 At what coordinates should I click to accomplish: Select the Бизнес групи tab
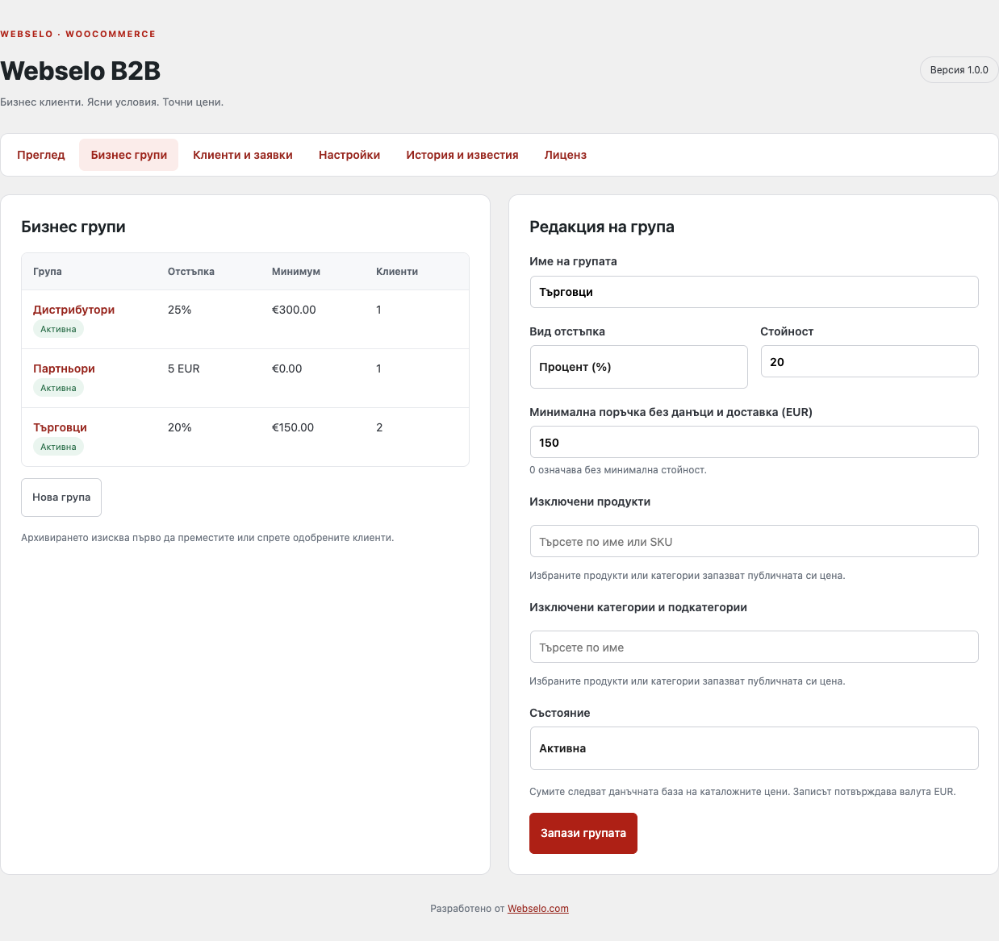(x=129, y=155)
